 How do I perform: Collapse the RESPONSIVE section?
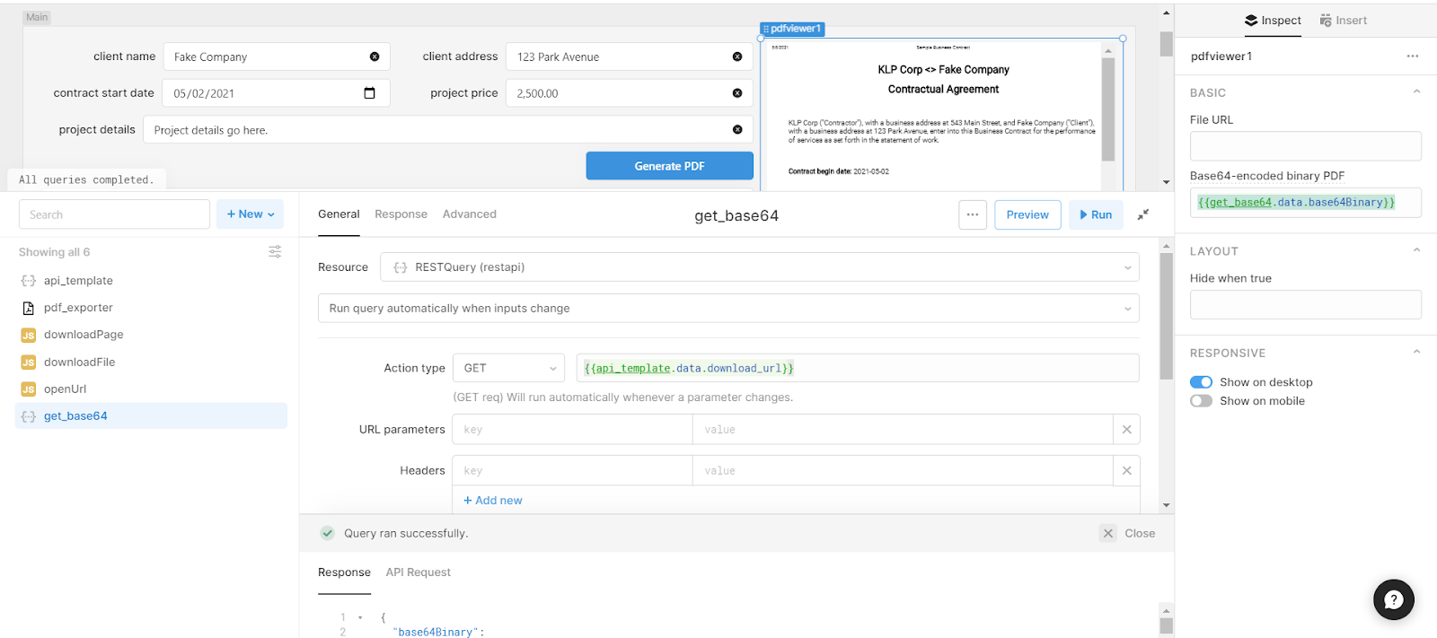tap(1416, 352)
